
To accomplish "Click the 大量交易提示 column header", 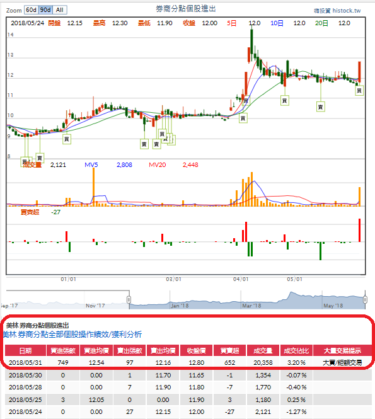I will point(342,350).
